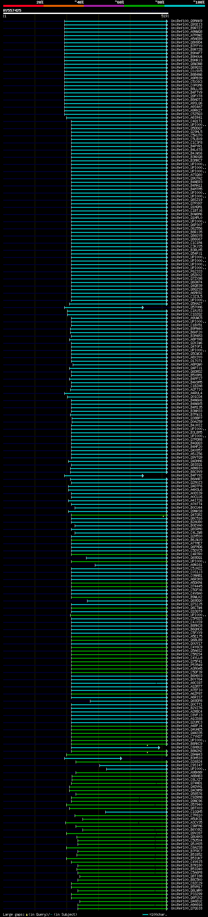
Task: Open hit UniRef100_A5AEB9
Action: (x=186, y=39)
